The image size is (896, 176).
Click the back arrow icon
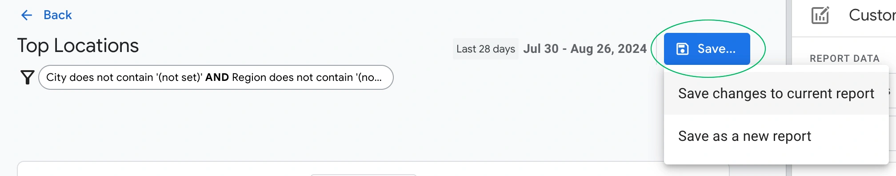click(x=27, y=15)
